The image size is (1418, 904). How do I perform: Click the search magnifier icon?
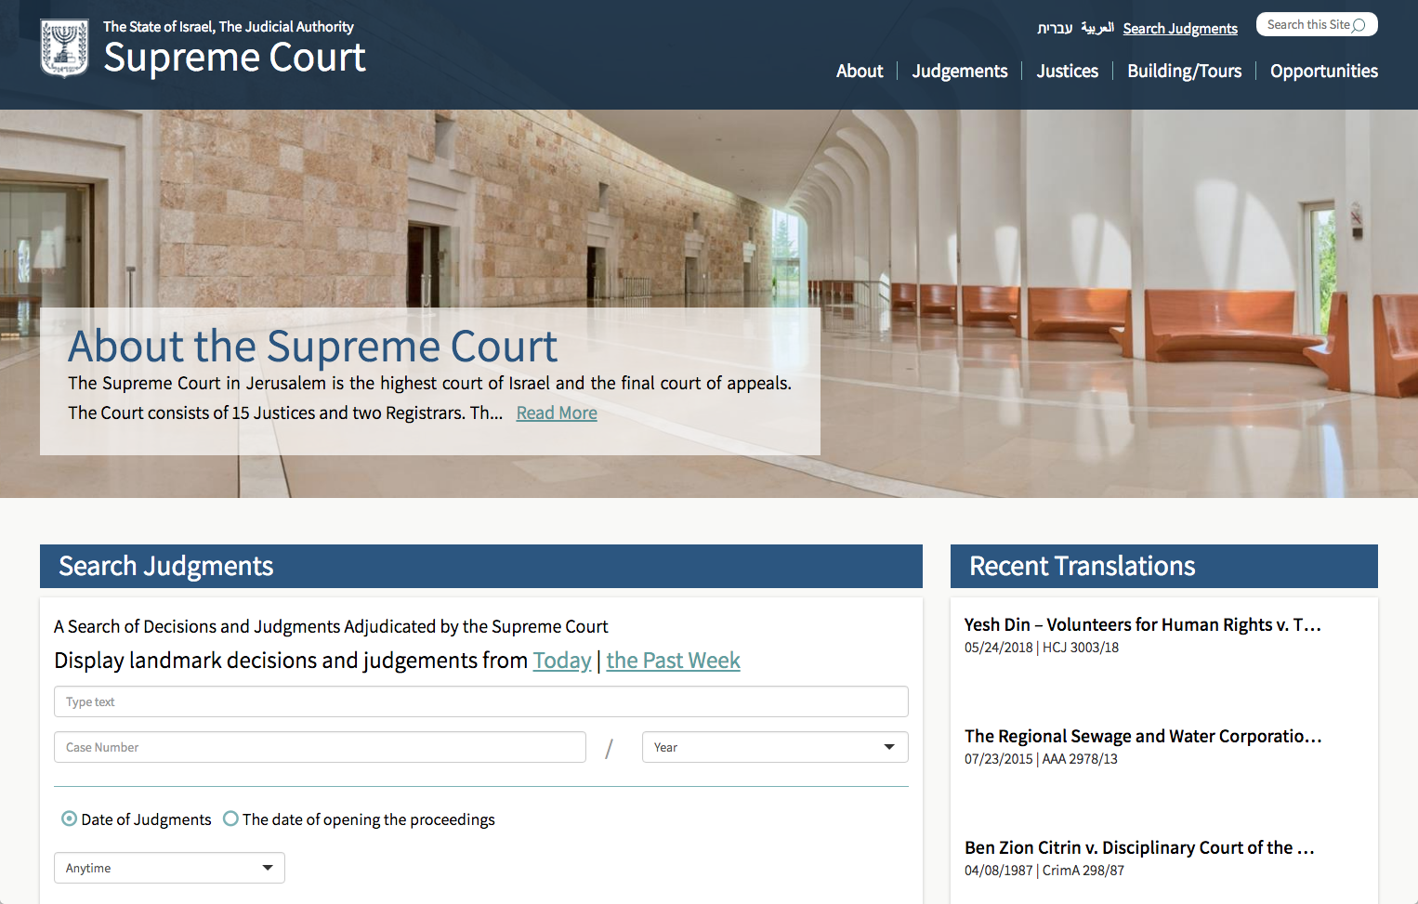[x=1359, y=25]
